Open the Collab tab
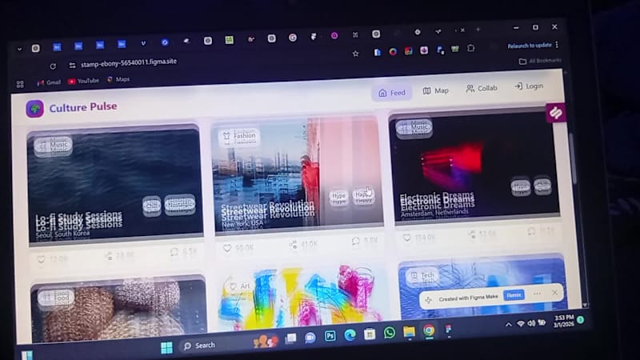 [482, 88]
